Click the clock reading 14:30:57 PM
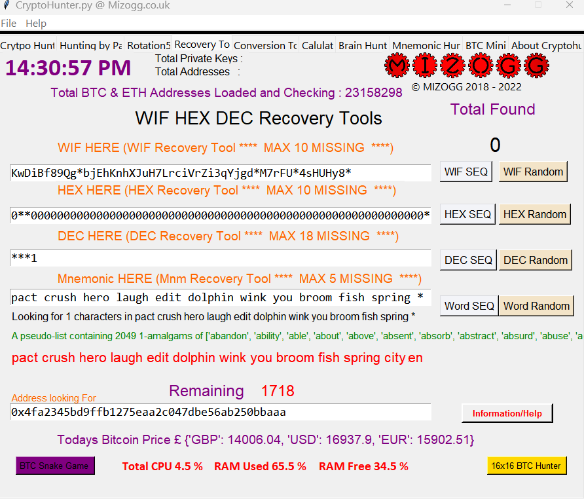584x499 pixels. (68, 68)
